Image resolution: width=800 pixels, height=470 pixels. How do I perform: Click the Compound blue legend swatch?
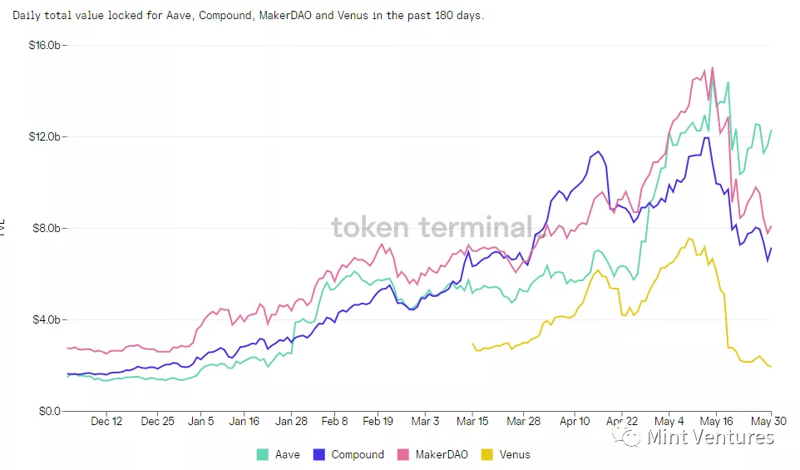[319, 455]
